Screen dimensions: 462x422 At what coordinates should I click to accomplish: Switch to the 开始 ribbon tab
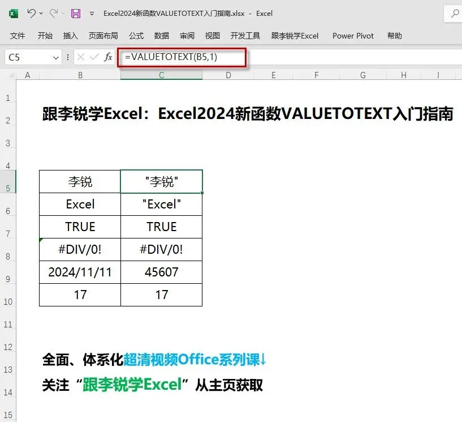coord(45,36)
